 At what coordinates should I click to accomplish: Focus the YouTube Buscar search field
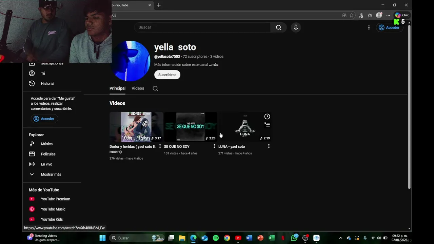[x=202, y=27]
